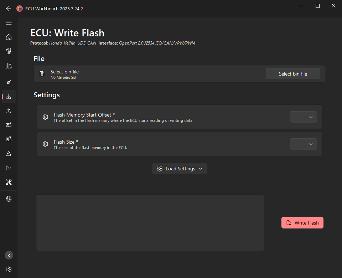Open the fingerprint identification page
The height and width of the screenshot is (278, 342).
click(9, 199)
